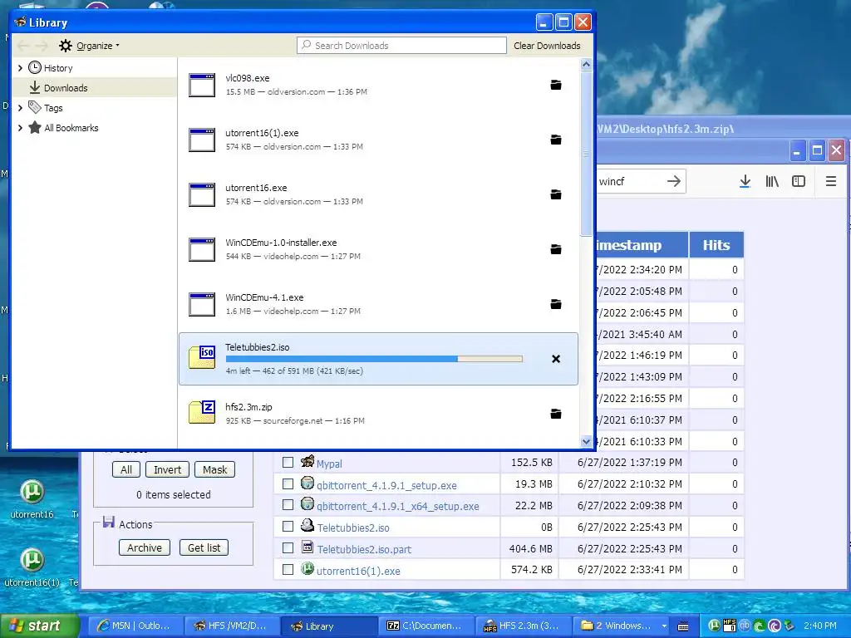Switch to HFS 2.3m taskbar item

point(522,626)
